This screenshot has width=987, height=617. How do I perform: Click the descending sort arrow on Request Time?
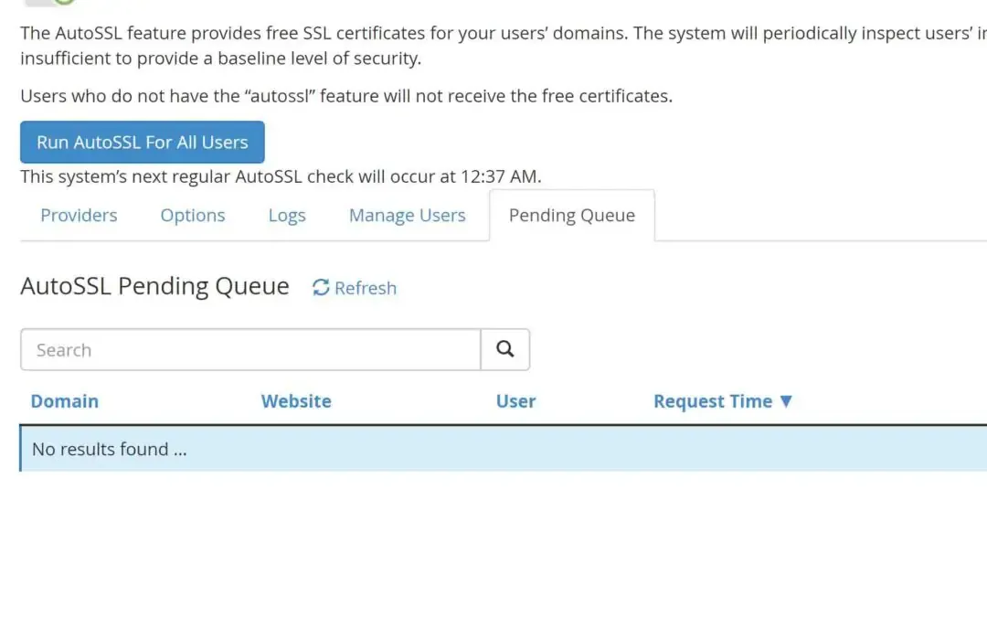(788, 400)
